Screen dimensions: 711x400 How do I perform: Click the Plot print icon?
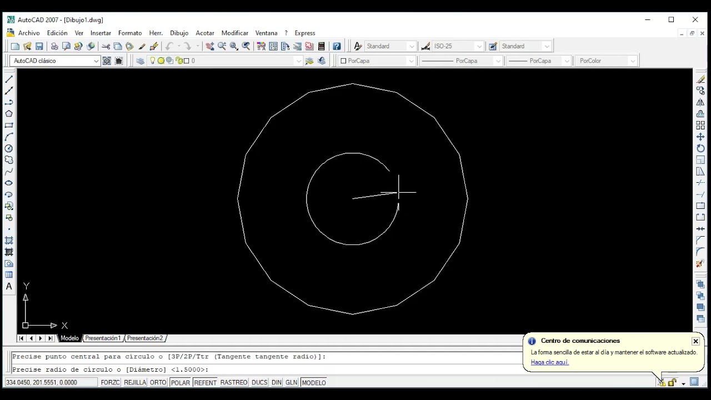54,46
